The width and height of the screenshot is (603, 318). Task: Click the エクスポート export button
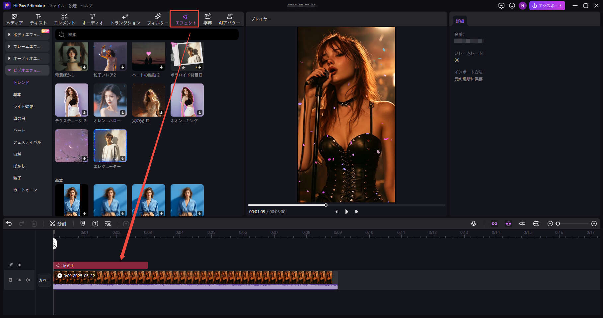pos(547,6)
